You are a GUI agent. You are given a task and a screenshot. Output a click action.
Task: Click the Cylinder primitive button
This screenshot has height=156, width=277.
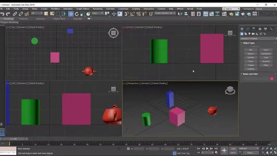(x=251, y=58)
